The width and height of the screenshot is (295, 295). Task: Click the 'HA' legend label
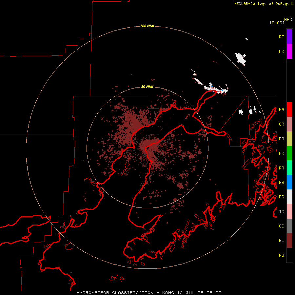[x=281, y=110]
